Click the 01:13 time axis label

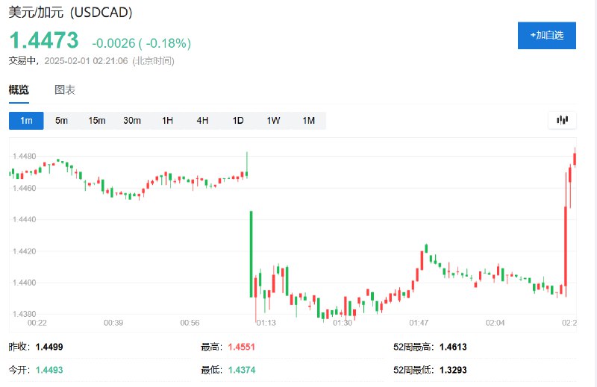(266, 323)
